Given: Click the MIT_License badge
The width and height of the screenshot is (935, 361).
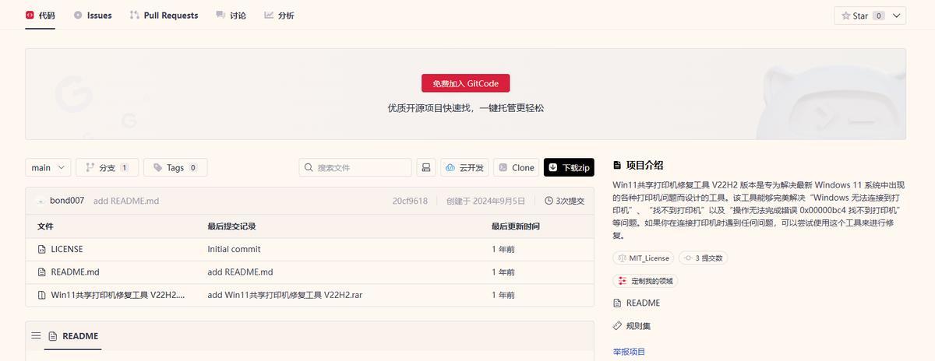Looking at the screenshot, I should pos(644,258).
